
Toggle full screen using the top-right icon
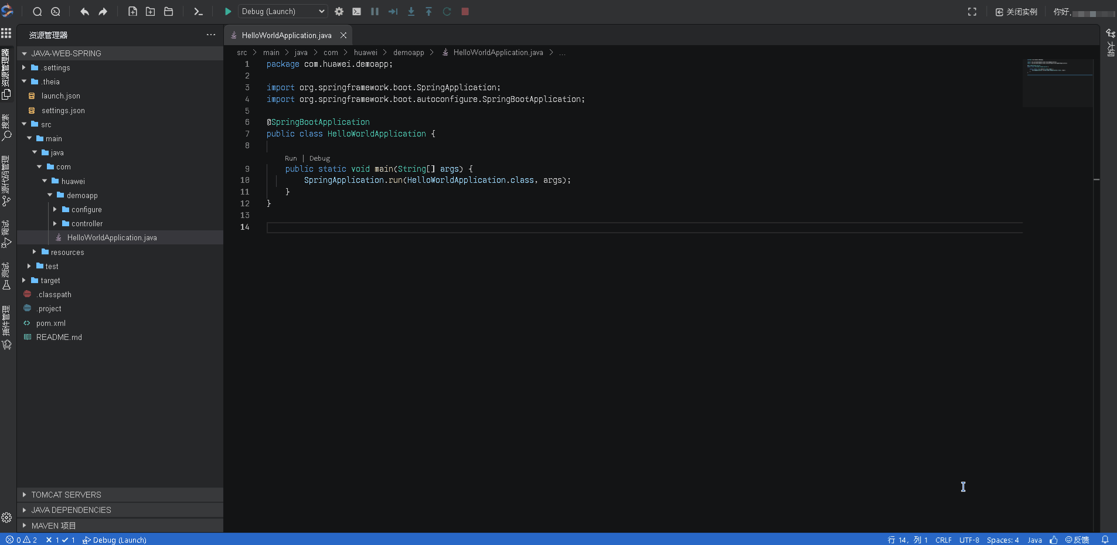tap(972, 11)
